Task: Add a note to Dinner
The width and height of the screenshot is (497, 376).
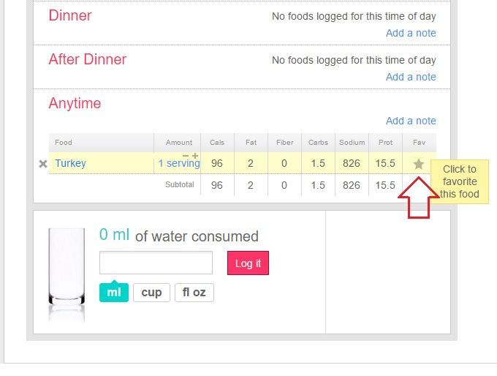Action: coord(411,33)
